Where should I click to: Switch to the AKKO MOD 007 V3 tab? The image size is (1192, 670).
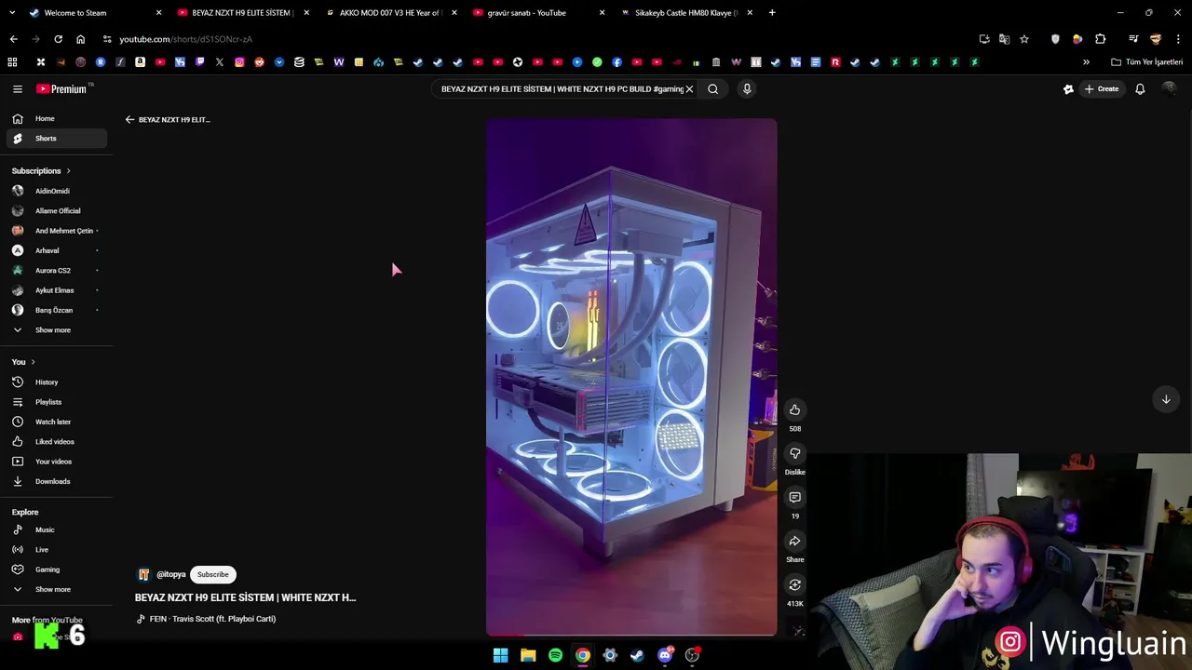click(x=389, y=12)
